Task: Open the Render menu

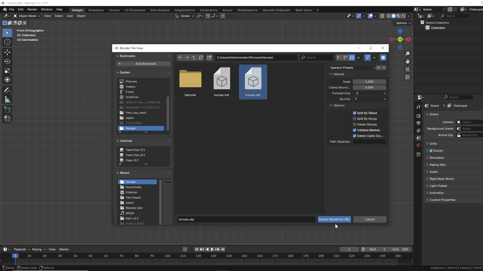Action: click(32, 9)
